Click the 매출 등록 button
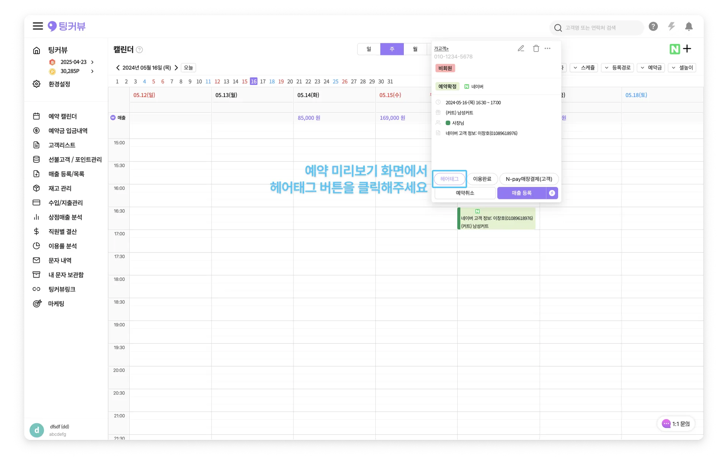This screenshot has width=728, height=457. [522, 193]
